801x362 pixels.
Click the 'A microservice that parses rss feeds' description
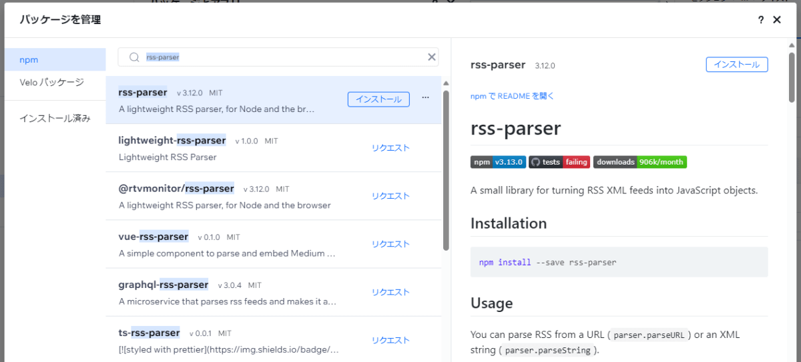(228, 301)
